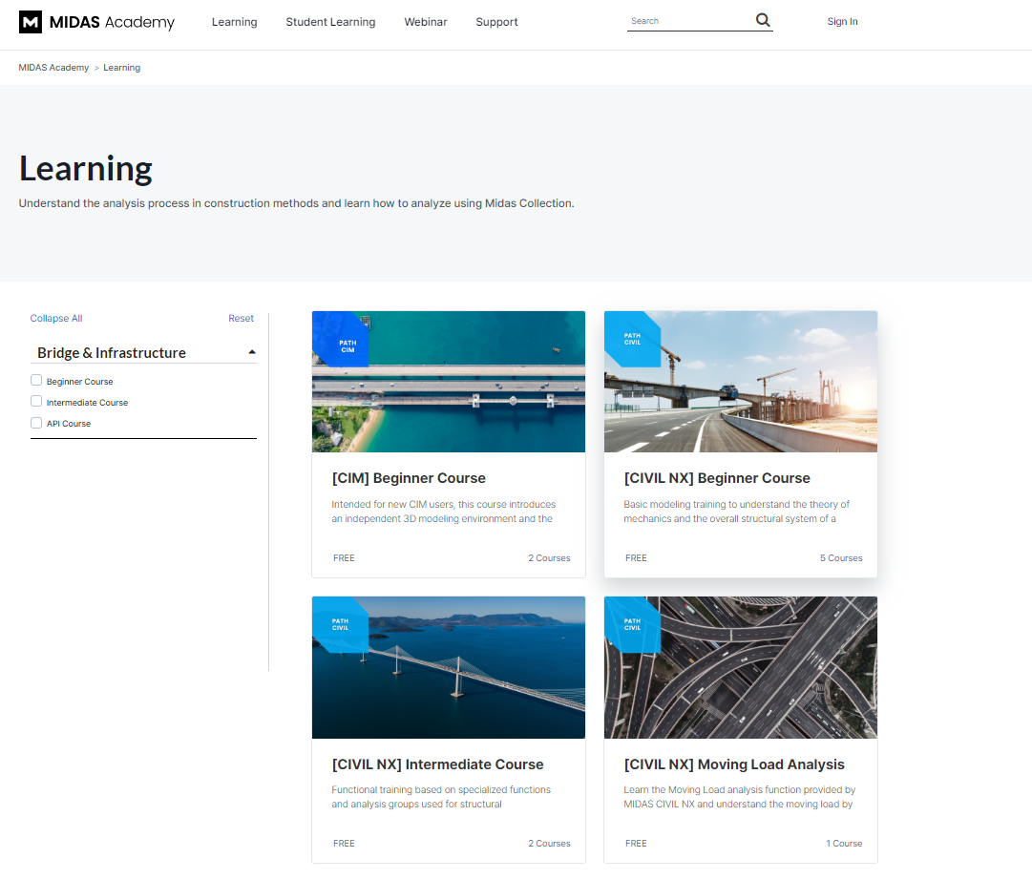The height and width of the screenshot is (879, 1032).
Task: Click the PATH CIM badge on the CIM Beginner card
Action: coord(340,340)
